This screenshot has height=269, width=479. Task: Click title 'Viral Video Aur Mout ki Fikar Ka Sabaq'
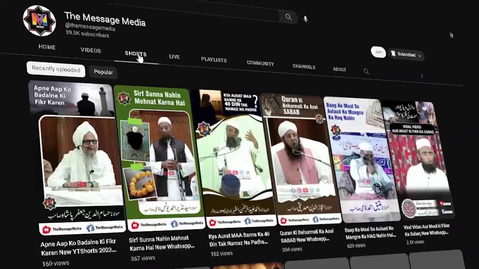click(x=426, y=230)
